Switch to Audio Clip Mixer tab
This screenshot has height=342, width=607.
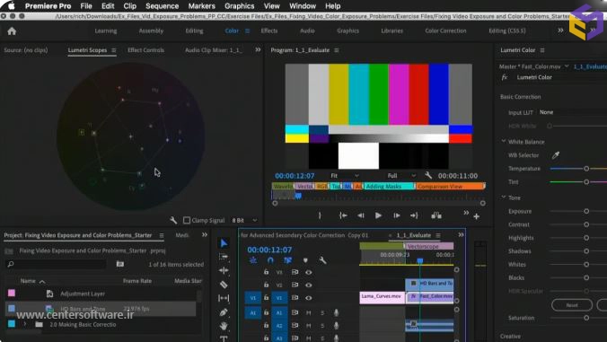(214, 50)
